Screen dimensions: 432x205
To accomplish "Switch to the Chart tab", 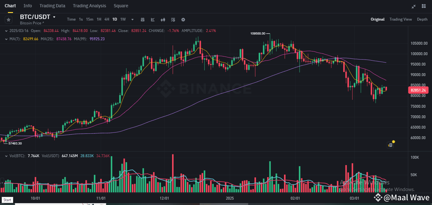I will [x=10, y=6].
